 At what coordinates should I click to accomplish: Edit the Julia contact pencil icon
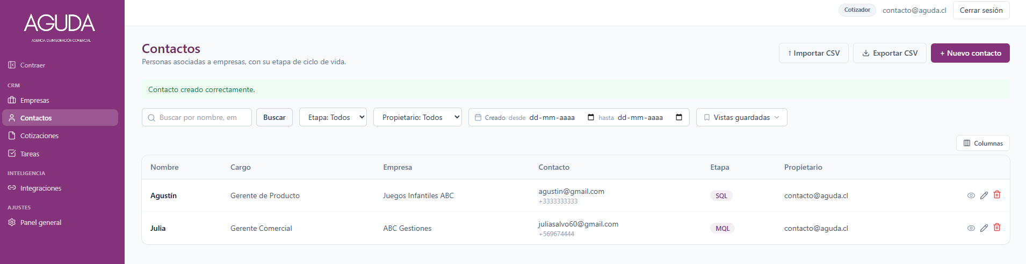(984, 228)
